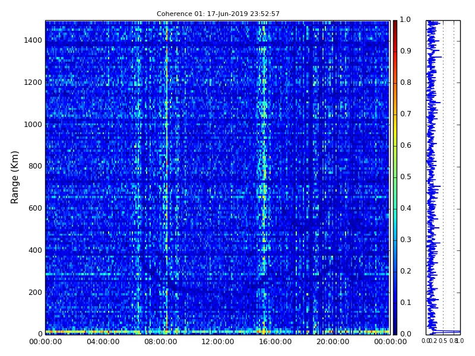Click the 16:00:00 time axis label
Image resolution: width=475 pixels, height=356 pixels.
pyautogui.click(x=275, y=342)
